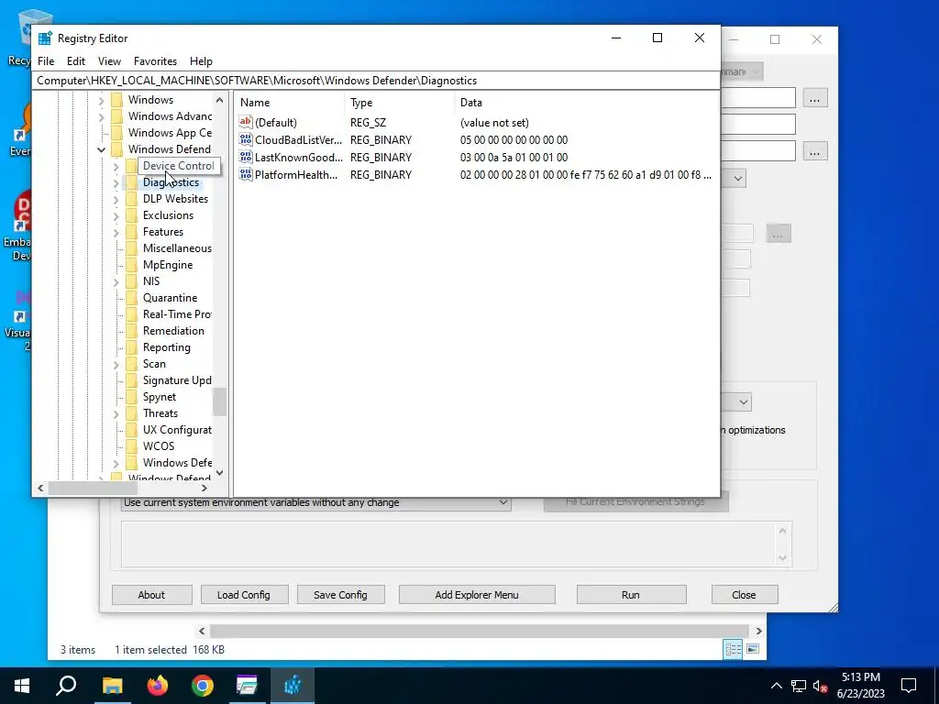Switch to details view in Explorer
939x704 pixels.
(x=733, y=649)
